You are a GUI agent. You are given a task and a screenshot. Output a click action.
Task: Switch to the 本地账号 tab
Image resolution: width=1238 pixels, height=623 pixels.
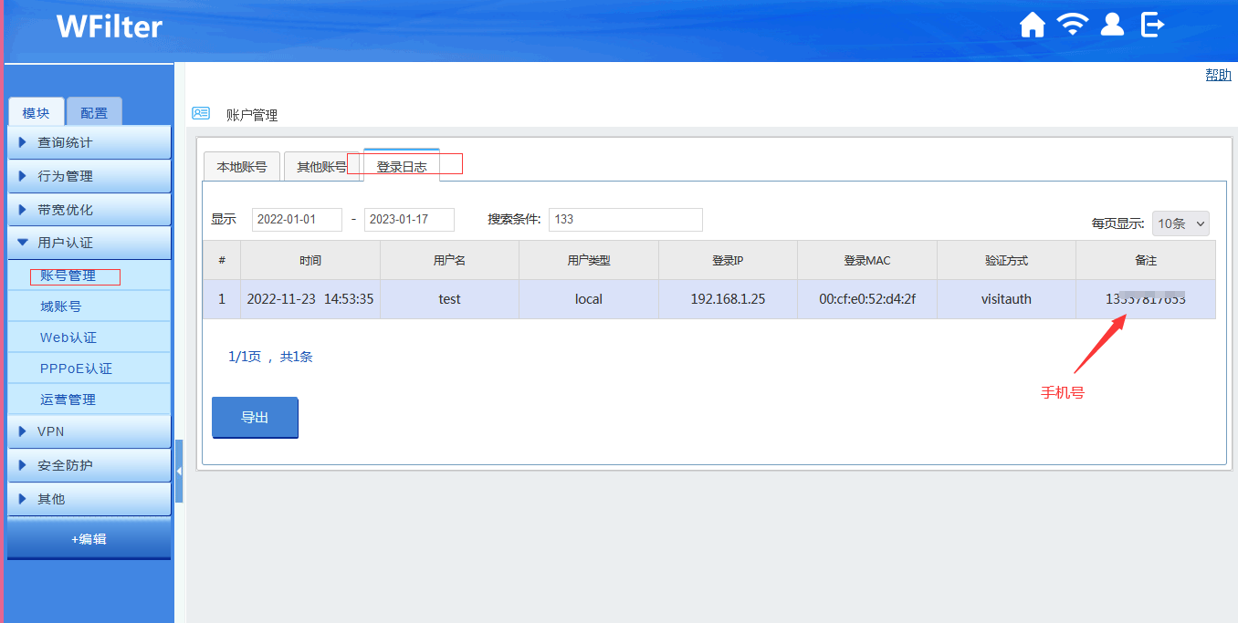point(241,167)
